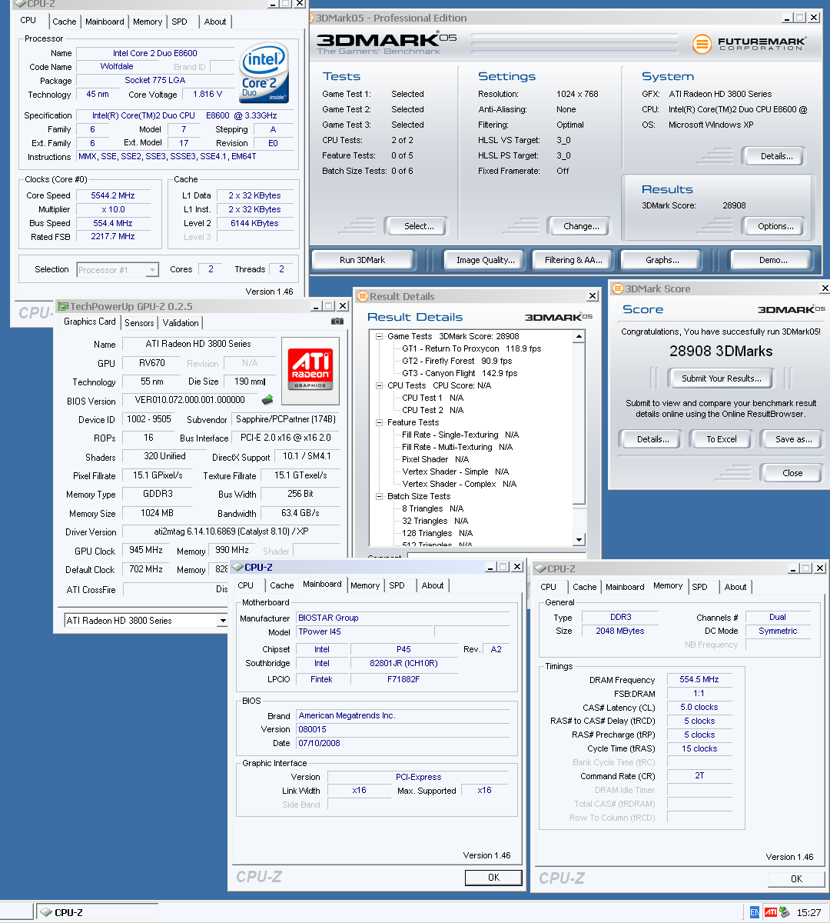This screenshot has width=830, height=923.
Task: Open the ATI Radeon HD 3800 Series dropdown in GPU-Z
Action: pos(222,621)
